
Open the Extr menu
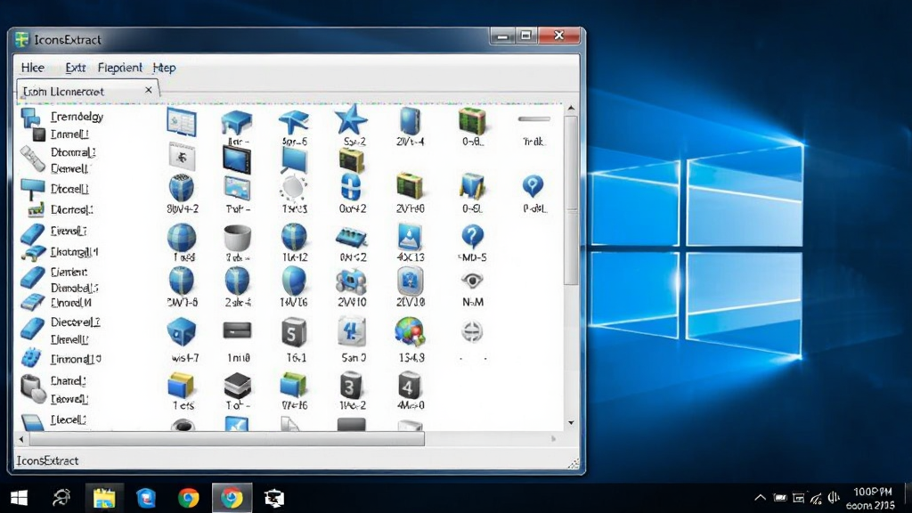[76, 68]
